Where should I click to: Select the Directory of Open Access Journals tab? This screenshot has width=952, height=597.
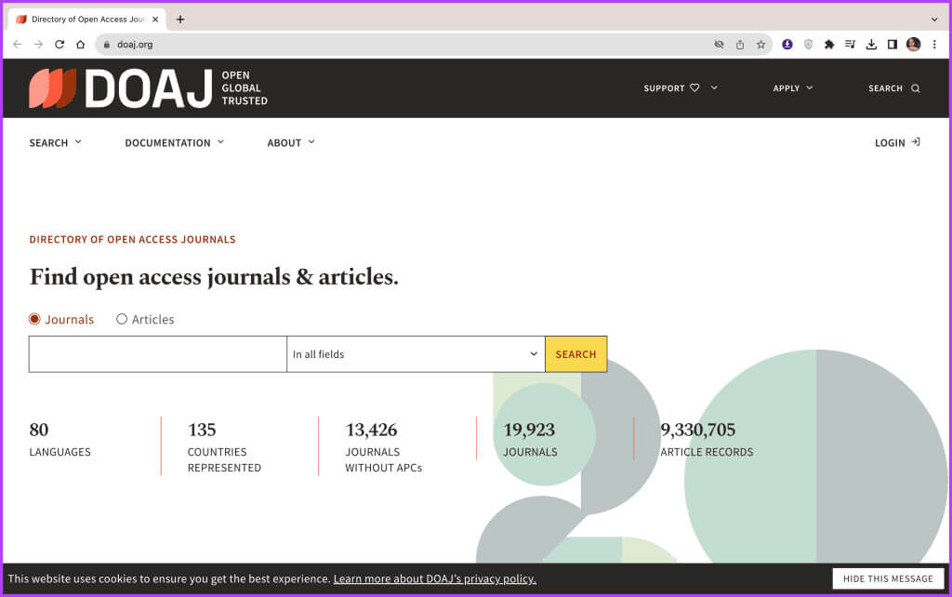[86, 20]
